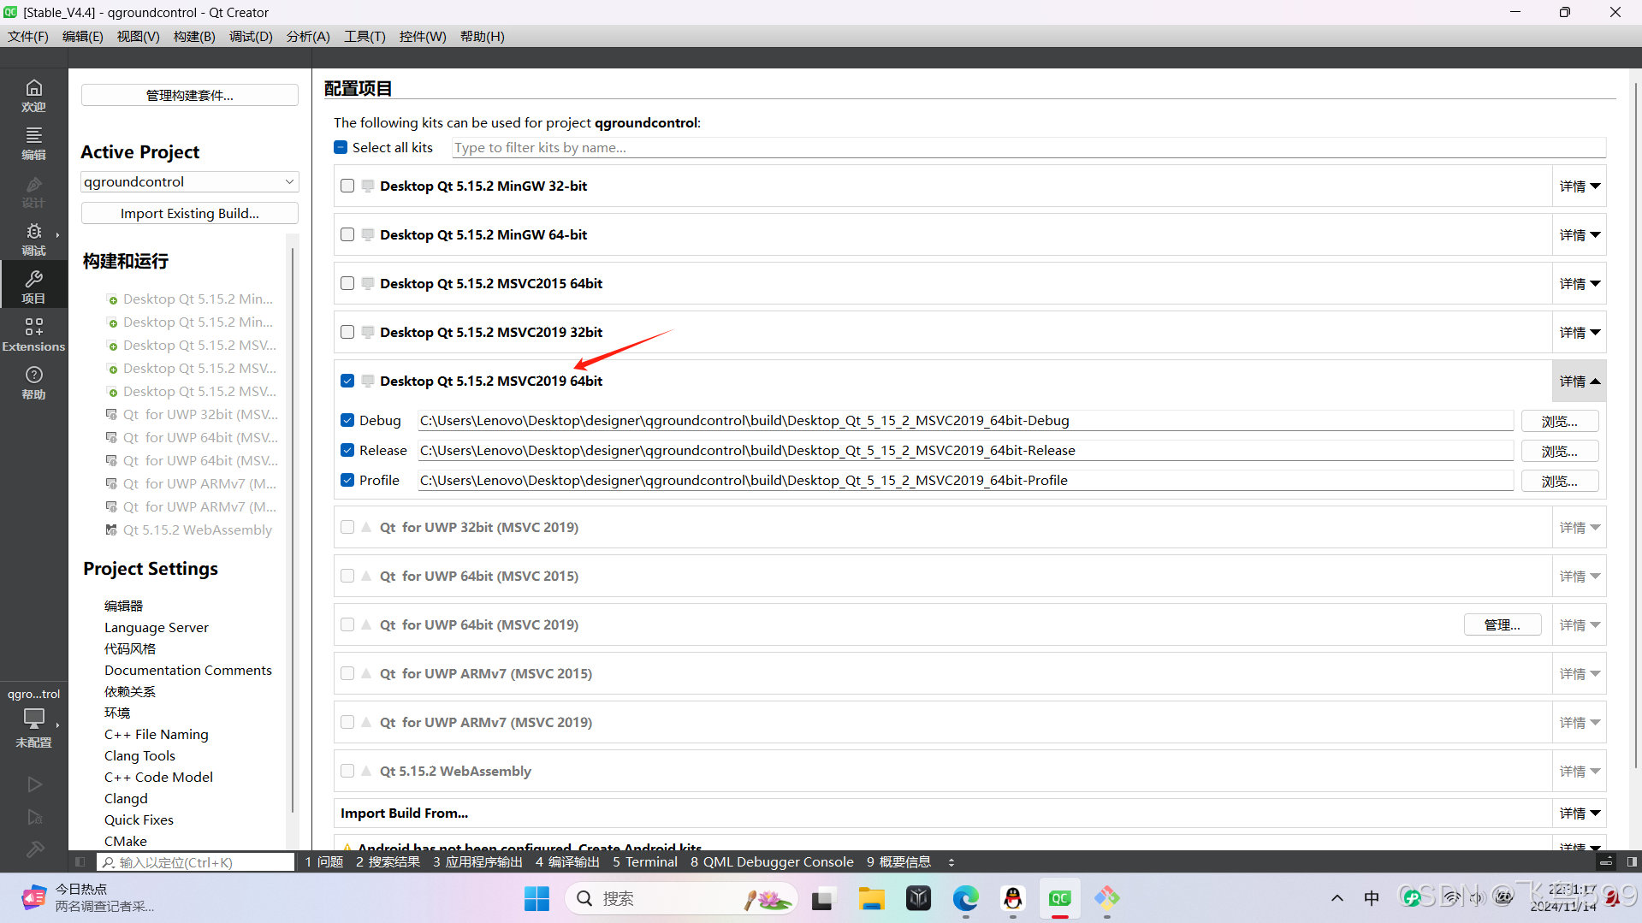Open File Explorer from the taskbar

[871, 898]
